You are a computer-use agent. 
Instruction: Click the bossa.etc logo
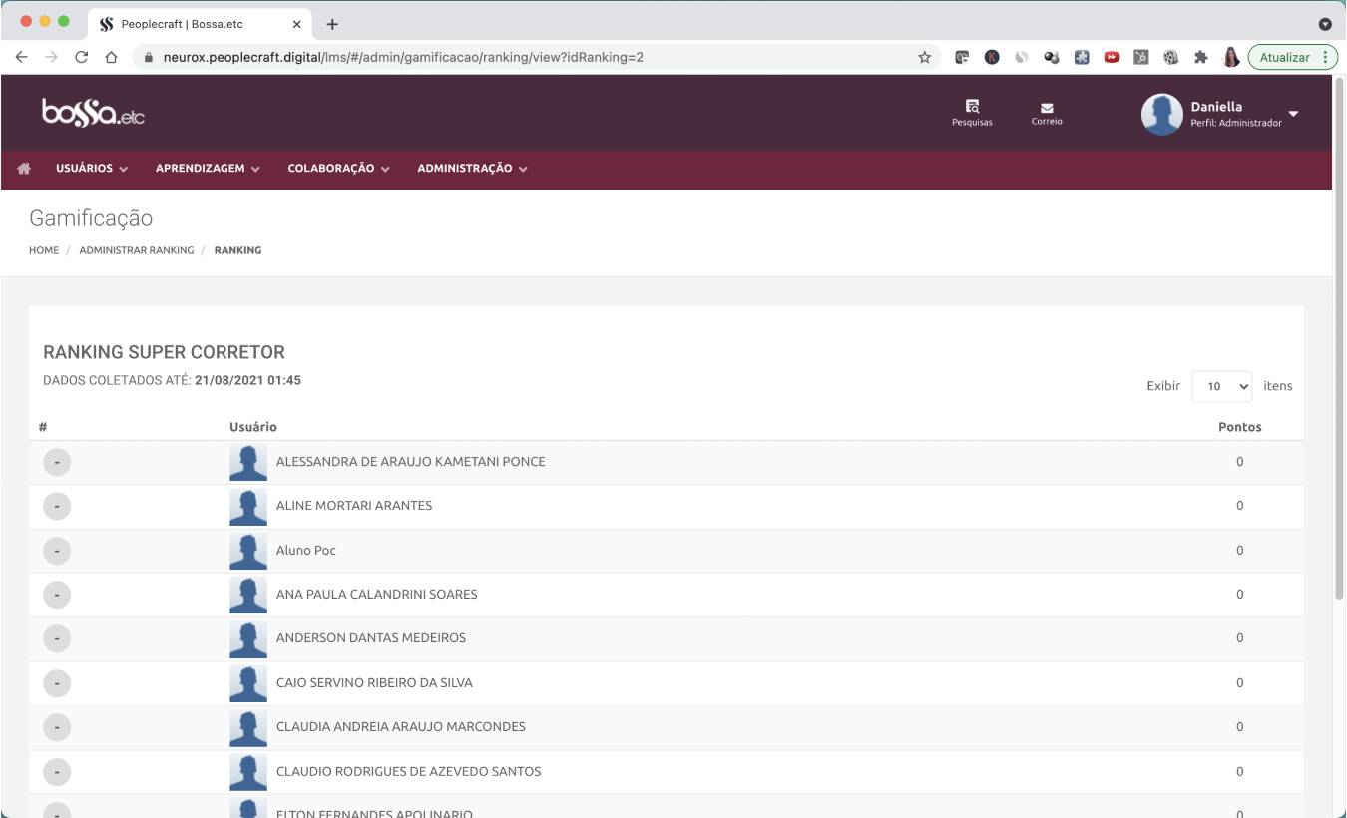click(x=93, y=113)
